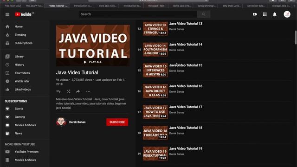Click Java Video 17 Threads thumbnail
The image size is (297, 167).
point(155,112)
